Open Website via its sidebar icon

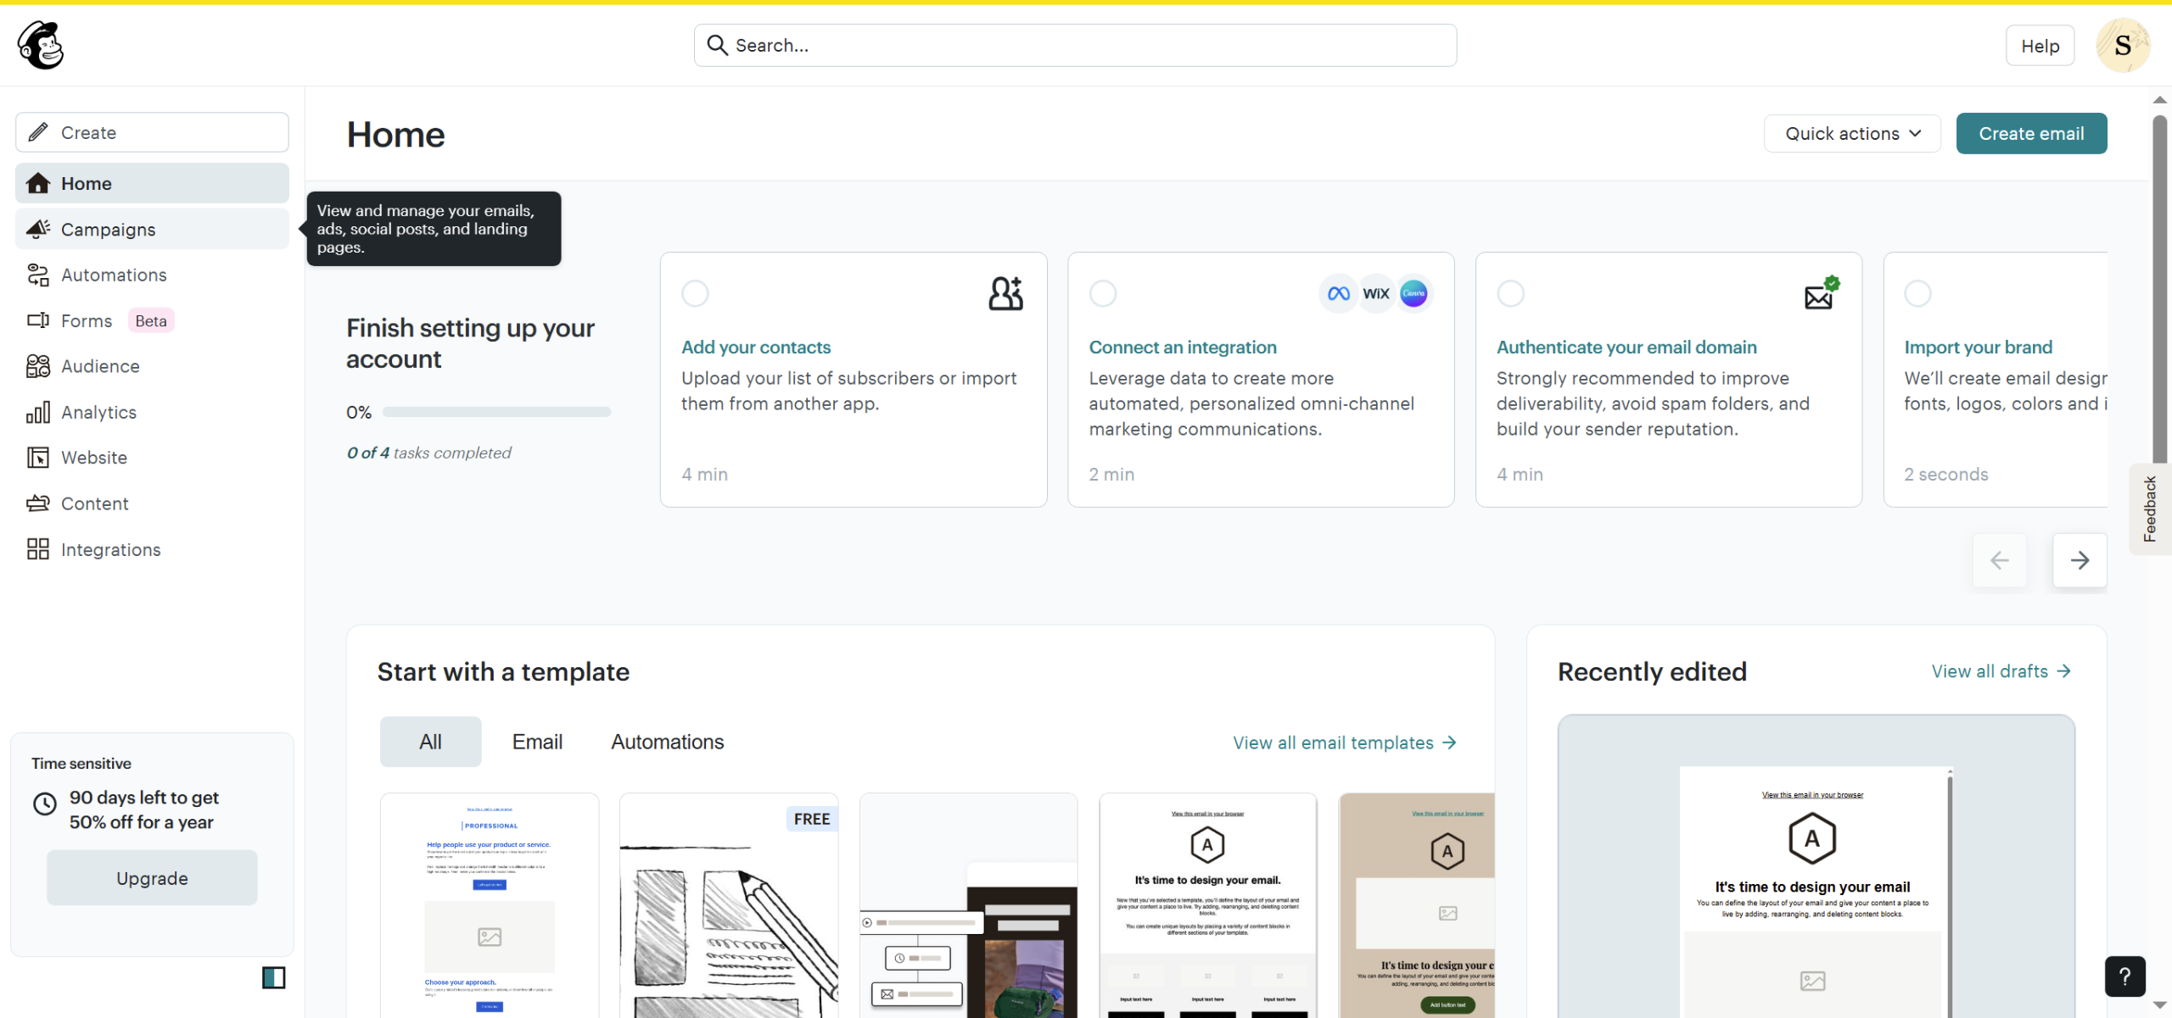tap(37, 458)
